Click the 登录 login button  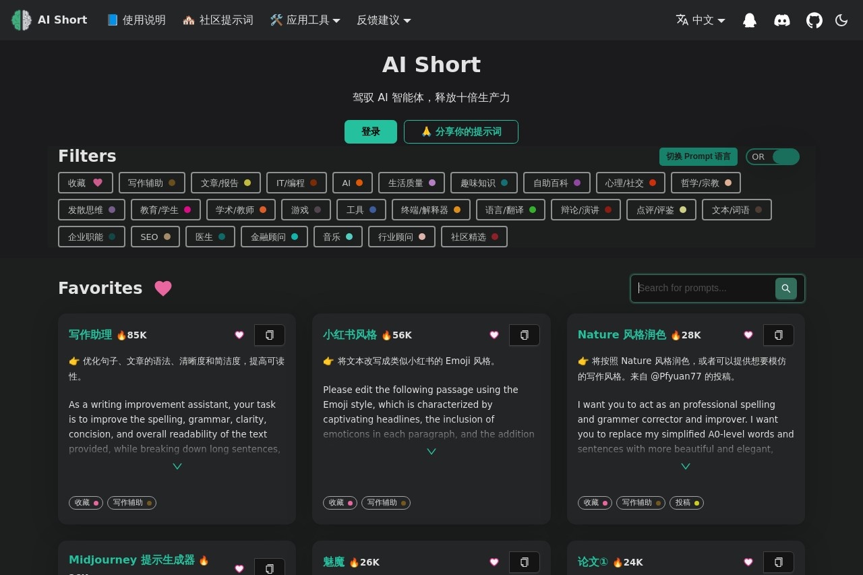pos(371,131)
